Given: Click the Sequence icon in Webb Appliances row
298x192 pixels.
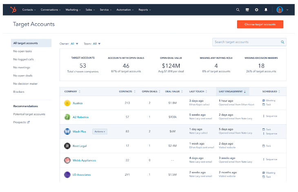Looking at the screenshot, I should coord(264,159).
